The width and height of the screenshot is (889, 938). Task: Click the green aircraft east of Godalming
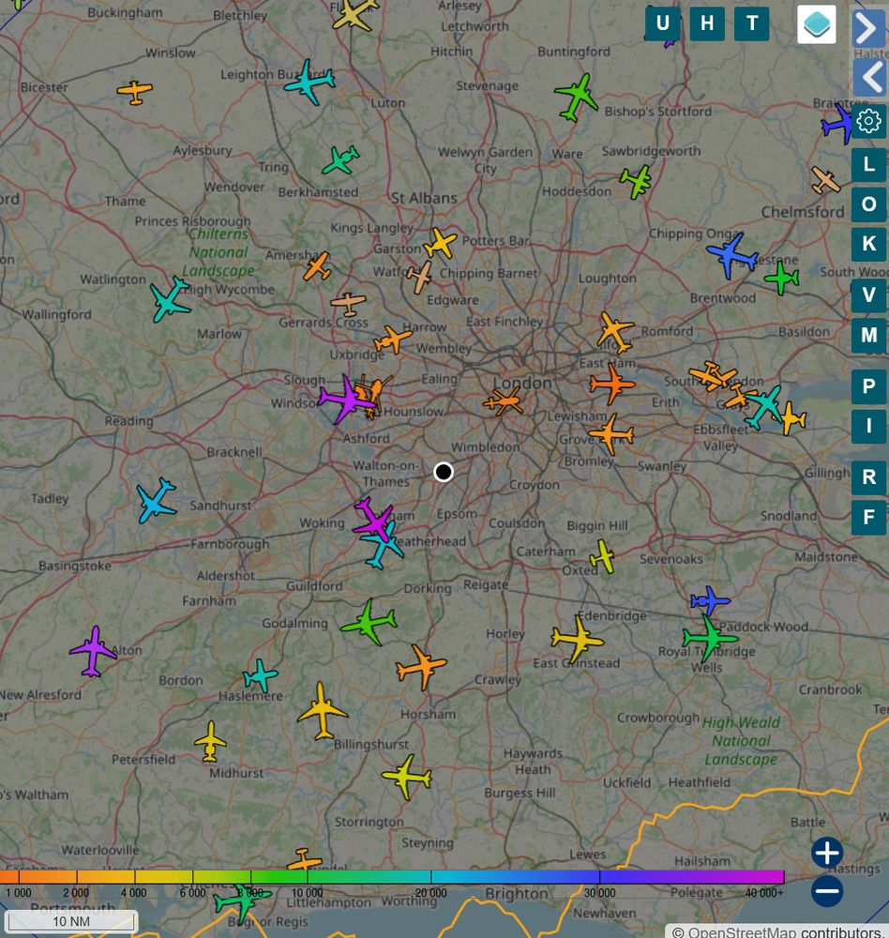[369, 622]
